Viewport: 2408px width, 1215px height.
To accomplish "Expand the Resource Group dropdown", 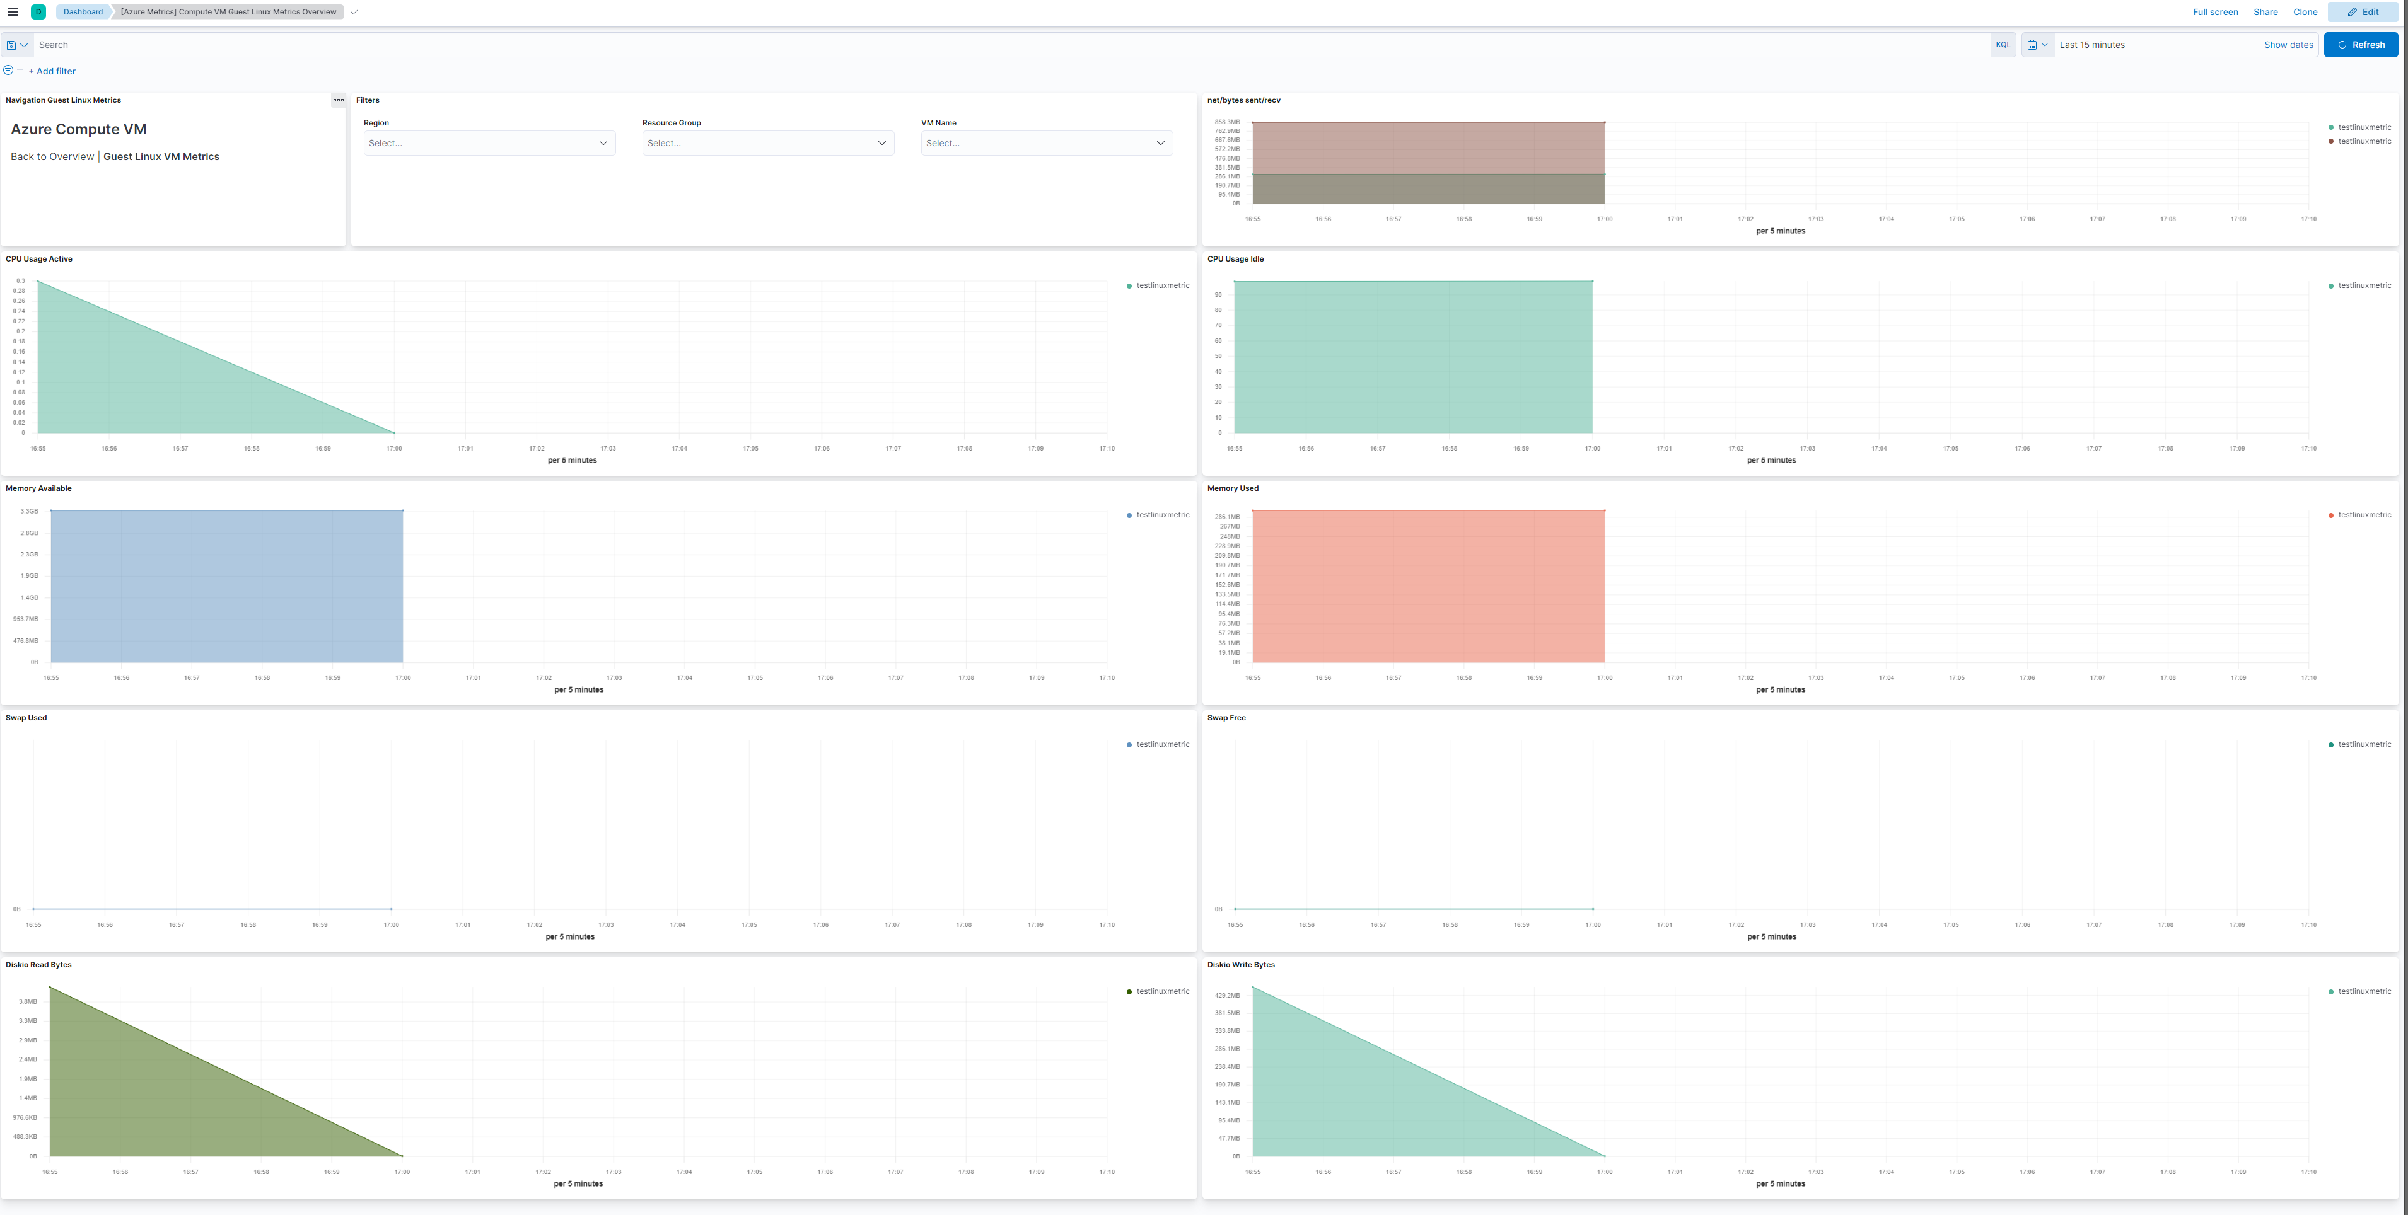I will click(x=767, y=143).
